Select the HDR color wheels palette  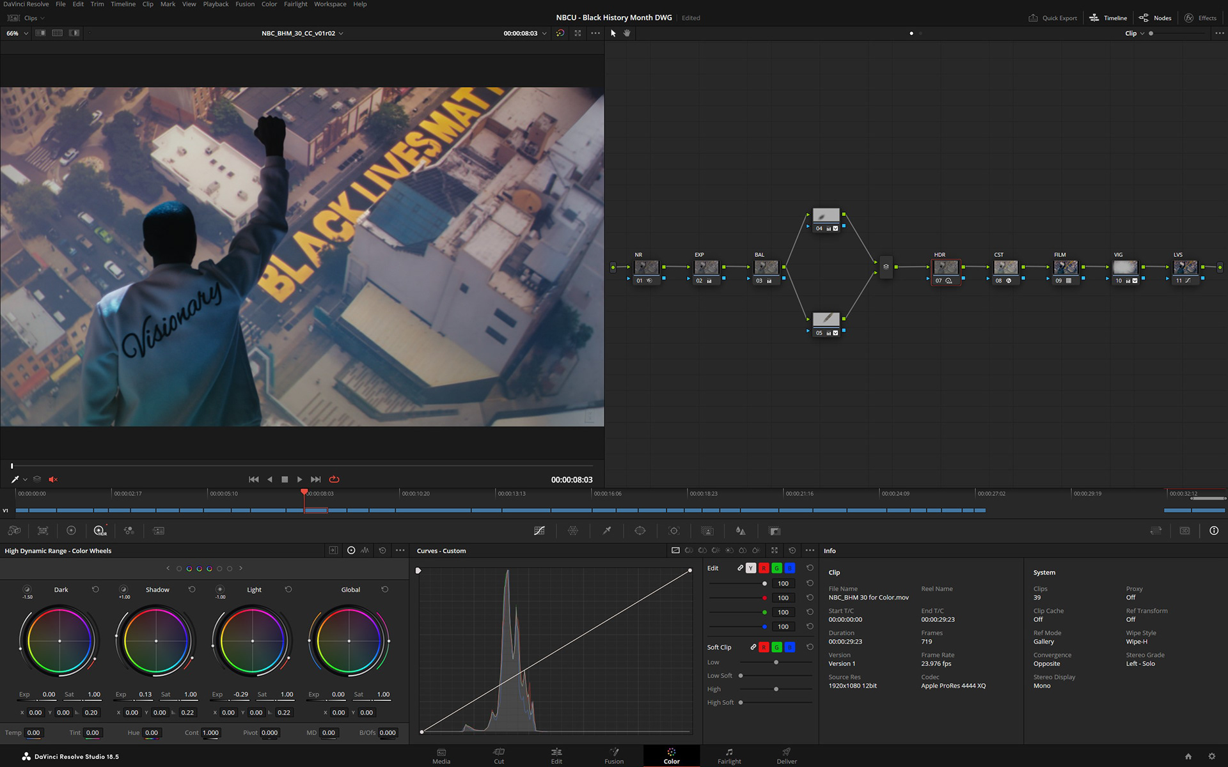[x=100, y=531]
